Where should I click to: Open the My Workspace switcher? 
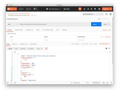pyautogui.click(x=53, y=9)
